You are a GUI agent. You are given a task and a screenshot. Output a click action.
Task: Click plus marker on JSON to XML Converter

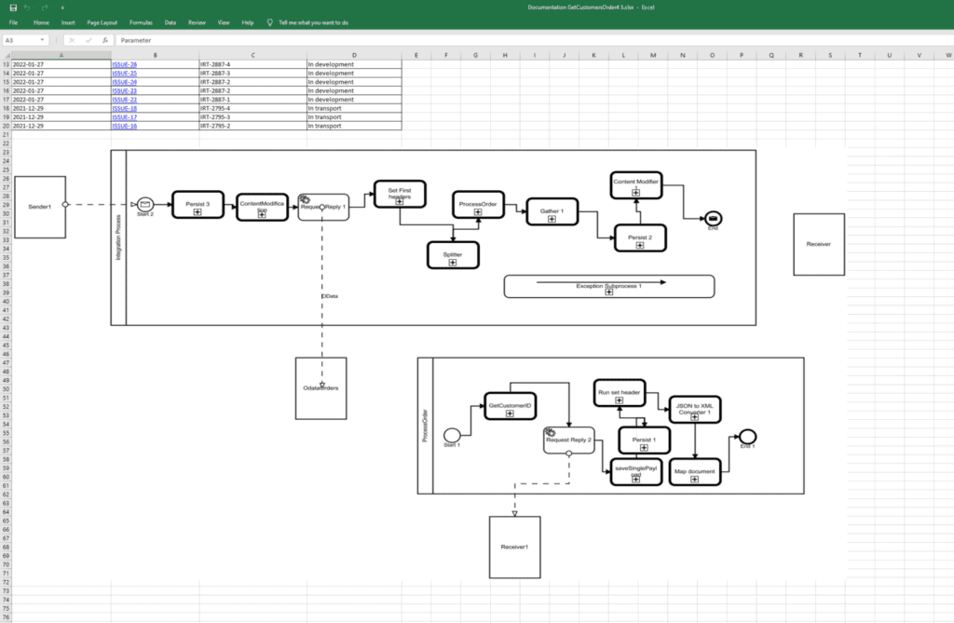coord(694,417)
